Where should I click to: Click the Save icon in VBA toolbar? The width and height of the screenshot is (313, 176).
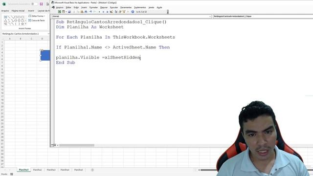coord(69,12)
